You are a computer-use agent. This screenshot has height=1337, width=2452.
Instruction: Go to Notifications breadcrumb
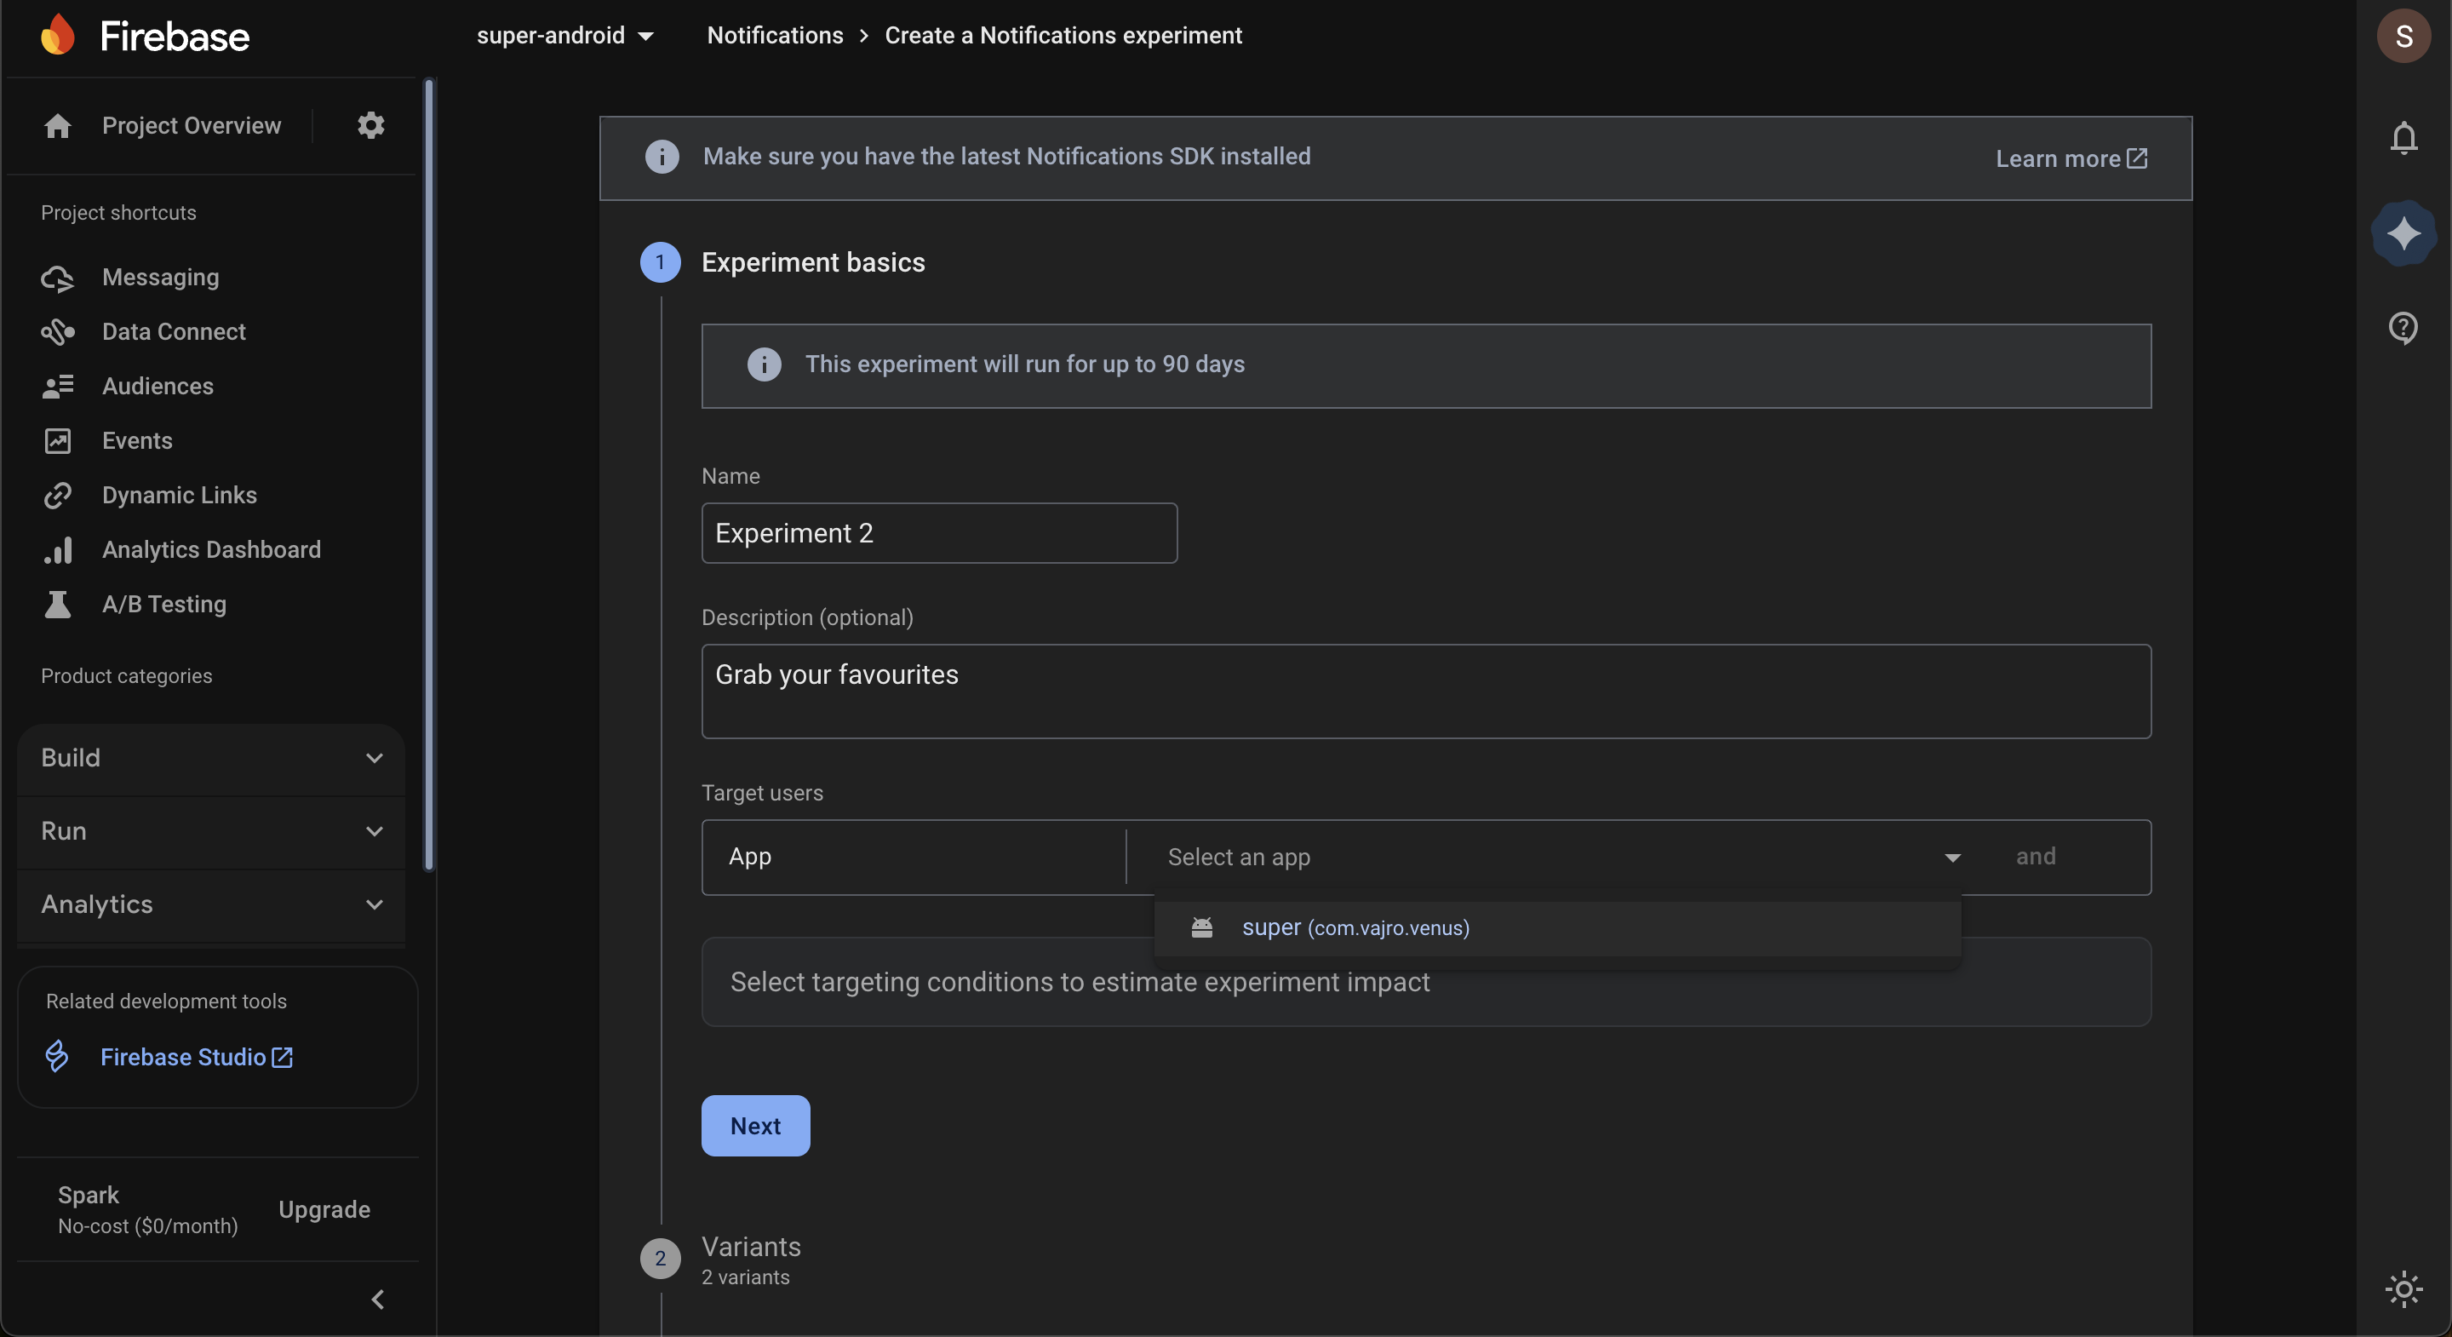775,36
